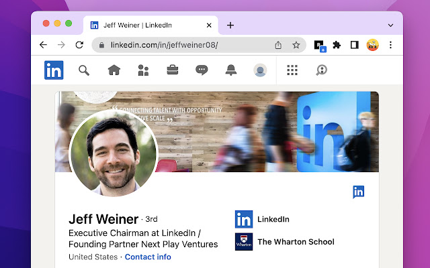
Task: Open Jeff Weiner's profile photo
Action: coord(113,152)
